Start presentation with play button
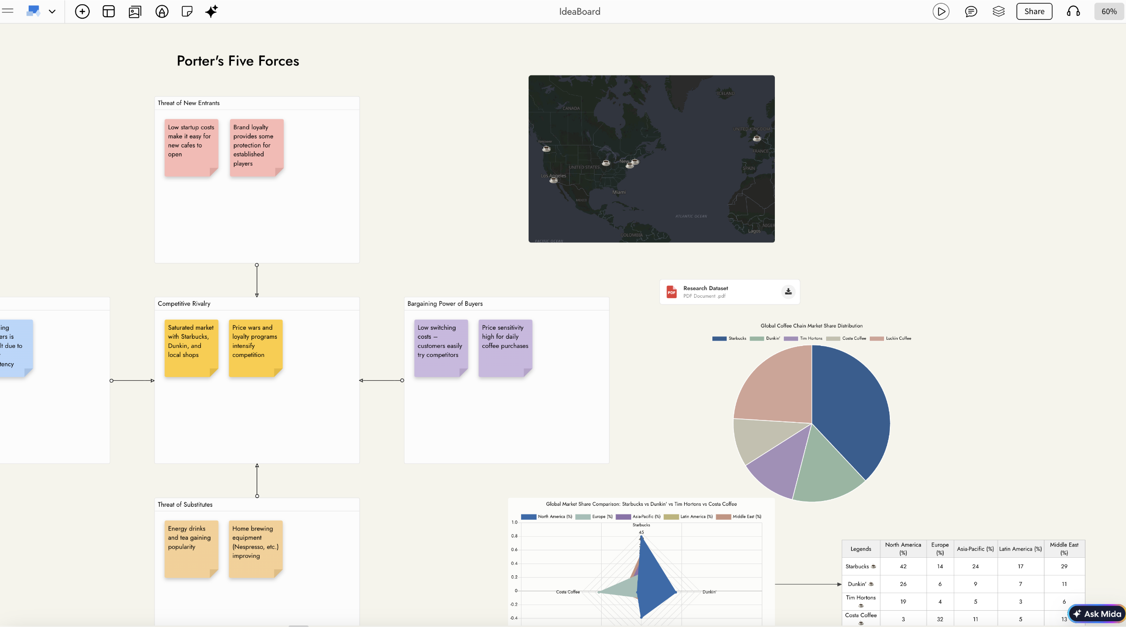Image resolution: width=1126 pixels, height=627 pixels. [x=941, y=11]
